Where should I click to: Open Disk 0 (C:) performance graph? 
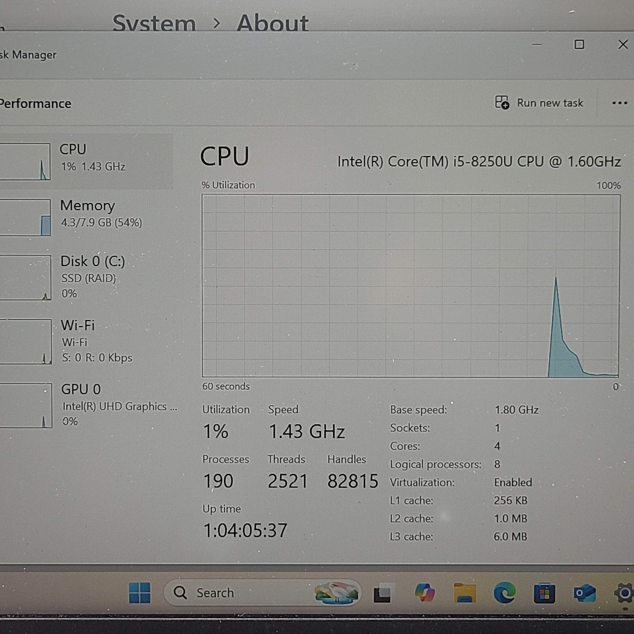[x=25, y=277]
